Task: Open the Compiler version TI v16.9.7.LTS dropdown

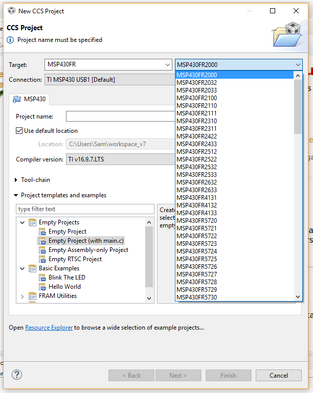Action: (121, 159)
